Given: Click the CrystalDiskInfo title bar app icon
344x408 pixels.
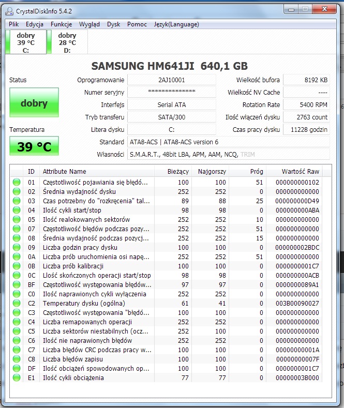Looking at the screenshot, I should click(9, 11).
